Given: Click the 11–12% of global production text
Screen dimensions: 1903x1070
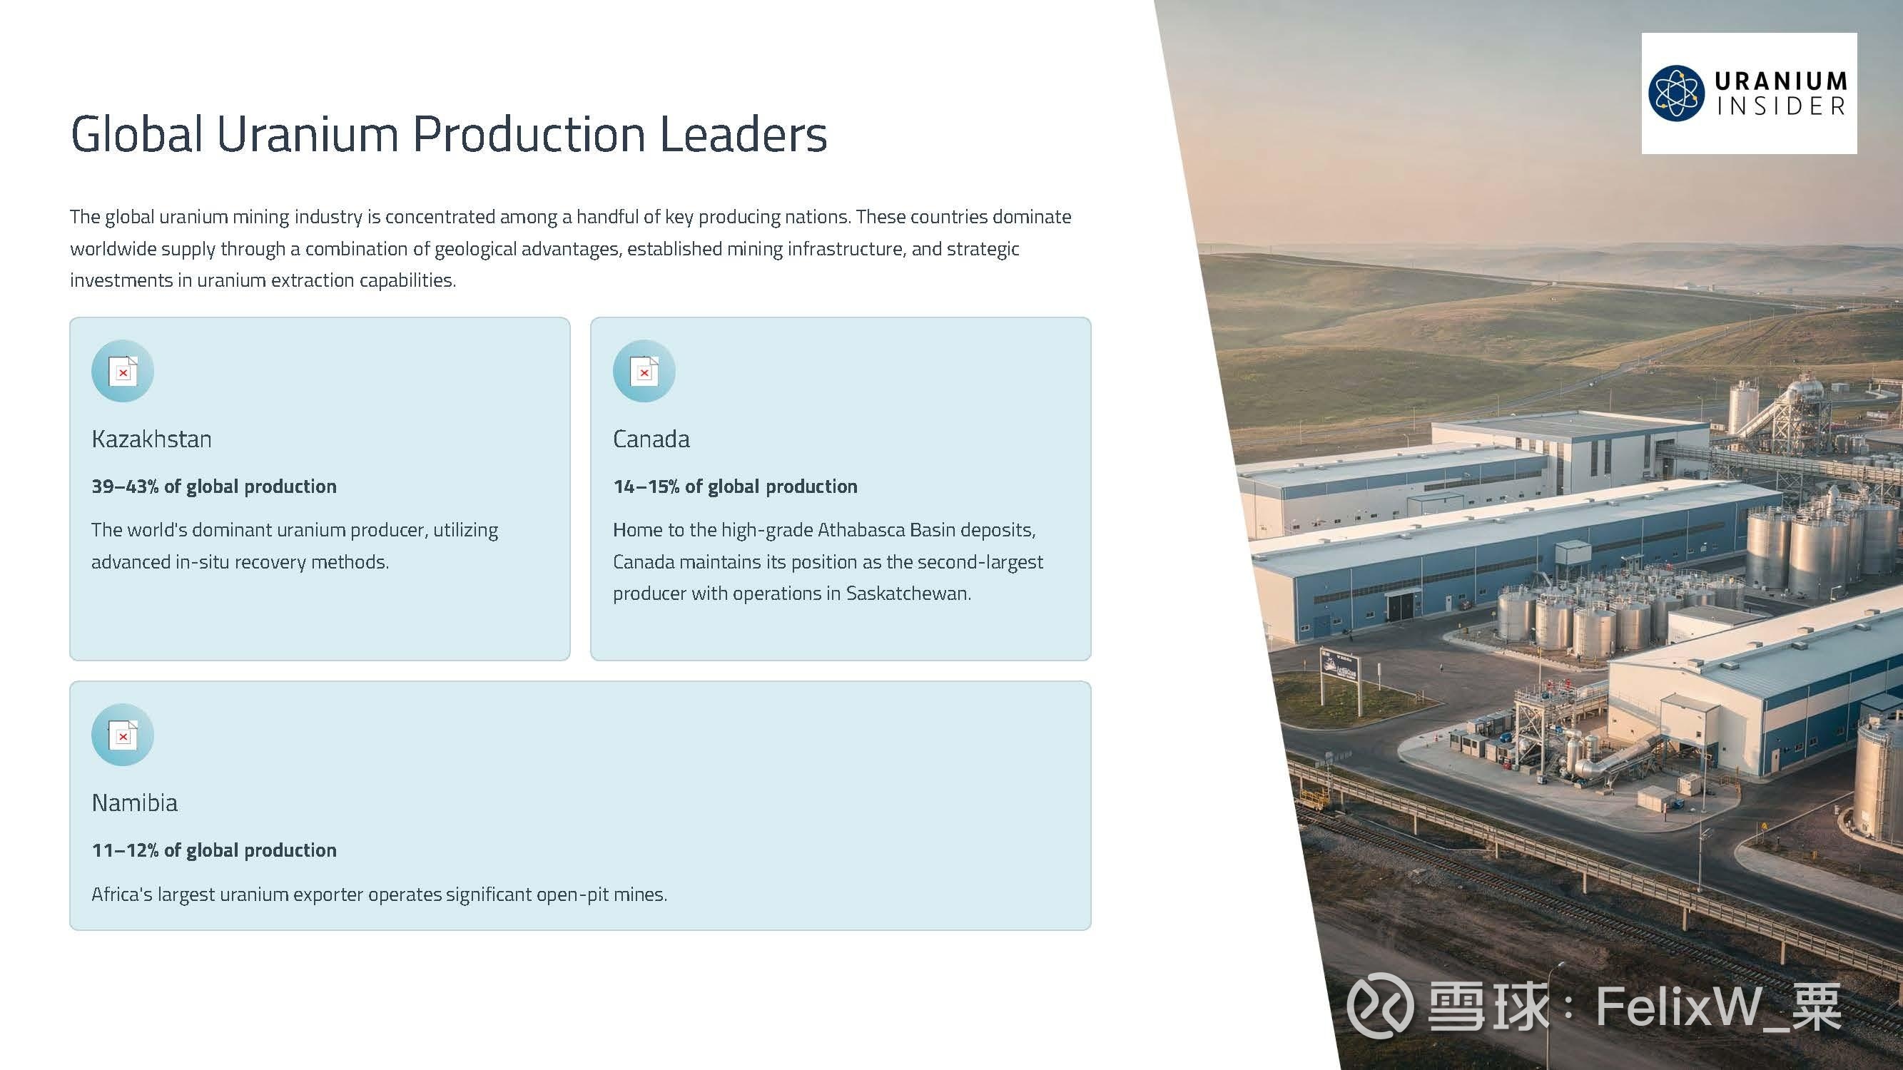Looking at the screenshot, I should click(x=213, y=851).
